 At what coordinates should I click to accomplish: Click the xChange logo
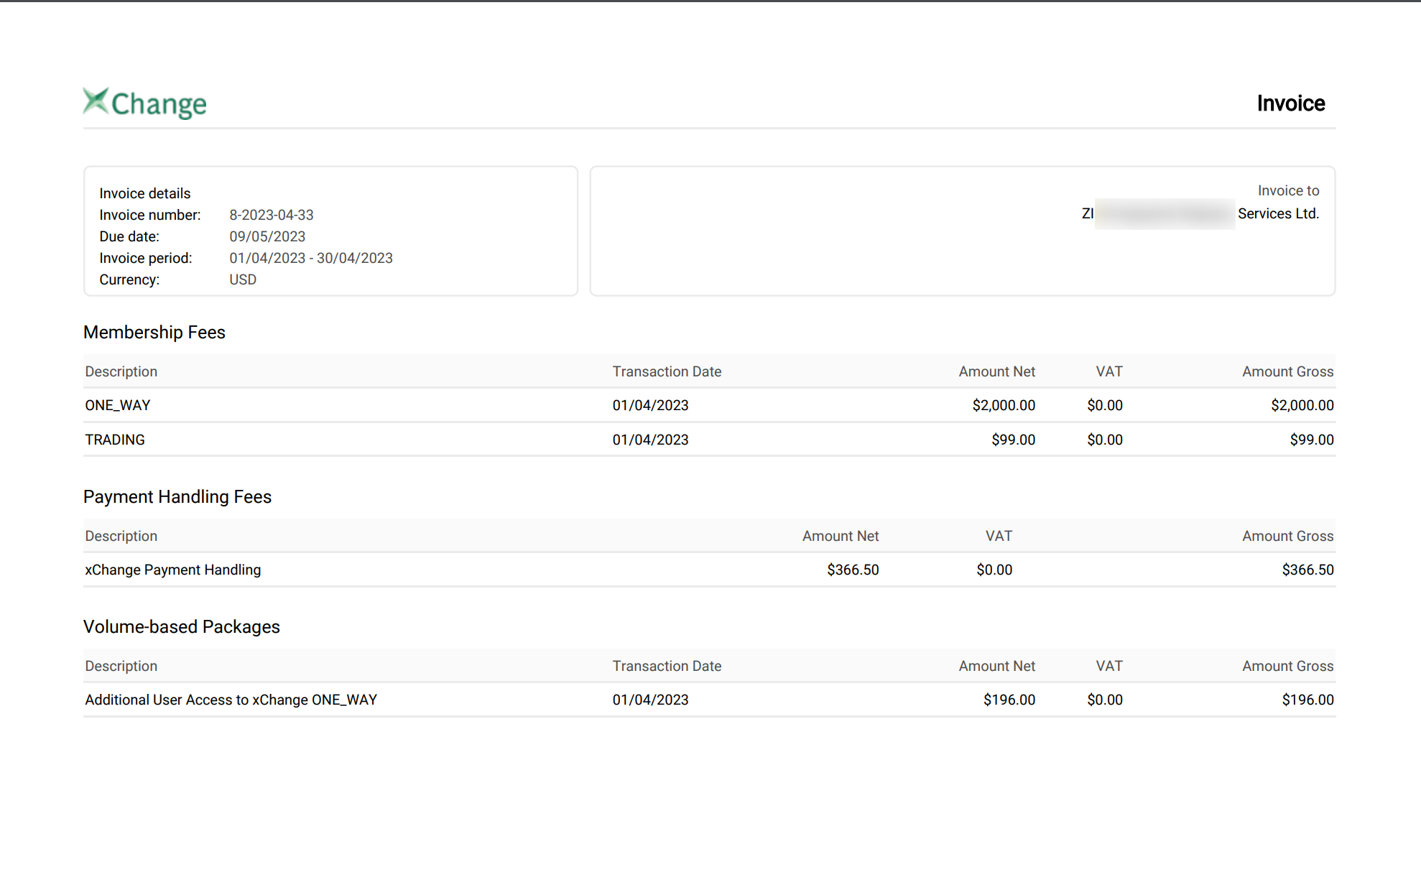point(144,103)
